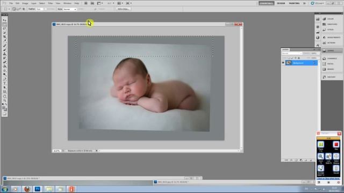The image size is (344, 193).
Task: Select the Clone Stamp tool
Action: [x=5, y=54]
